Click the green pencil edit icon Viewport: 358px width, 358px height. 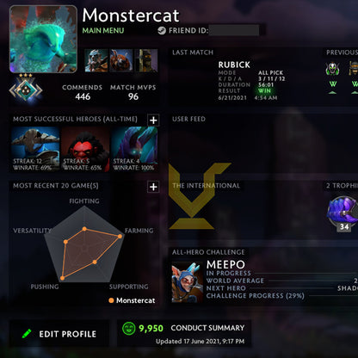27,334
